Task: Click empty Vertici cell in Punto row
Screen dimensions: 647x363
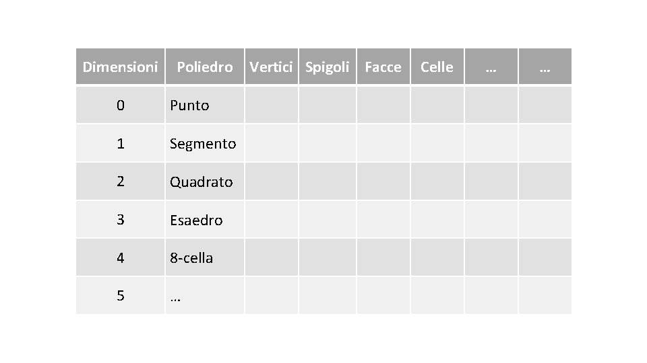Action: tap(272, 105)
